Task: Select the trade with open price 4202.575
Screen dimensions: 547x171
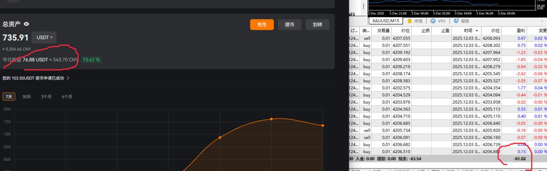Action: (448, 88)
